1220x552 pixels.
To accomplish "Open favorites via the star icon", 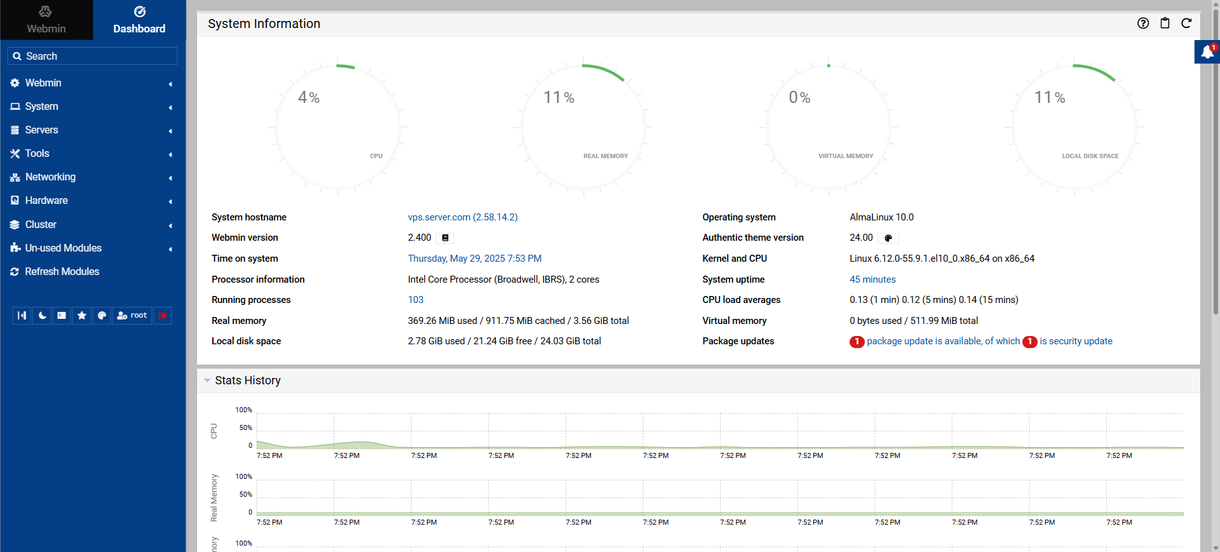I will click(82, 316).
